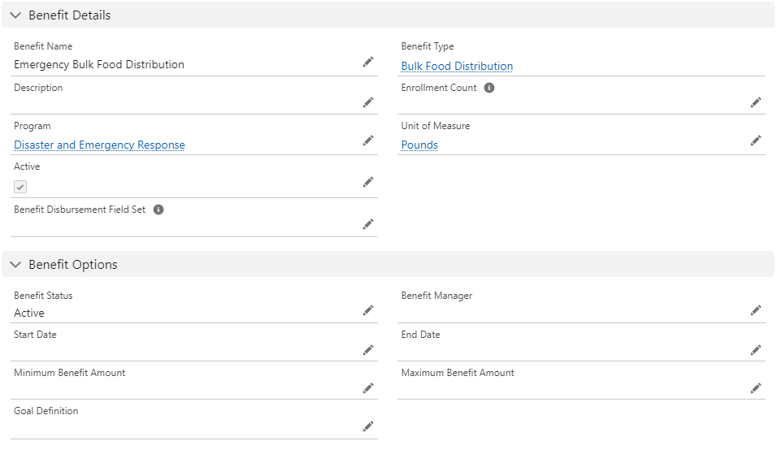
Task: Open the Bulk Food Distribution link
Action: pos(457,66)
